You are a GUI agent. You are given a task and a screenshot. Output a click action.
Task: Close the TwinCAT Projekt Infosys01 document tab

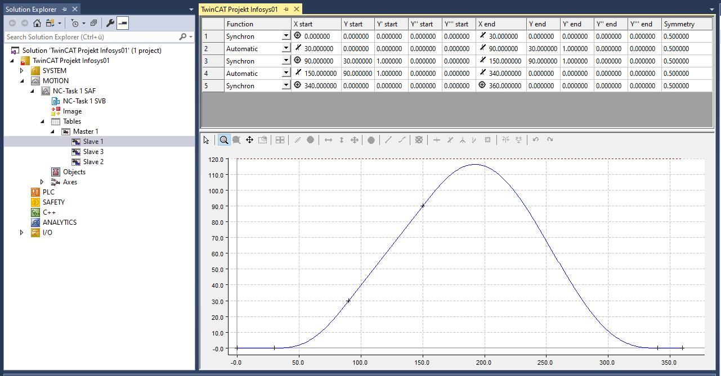(x=295, y=10)
